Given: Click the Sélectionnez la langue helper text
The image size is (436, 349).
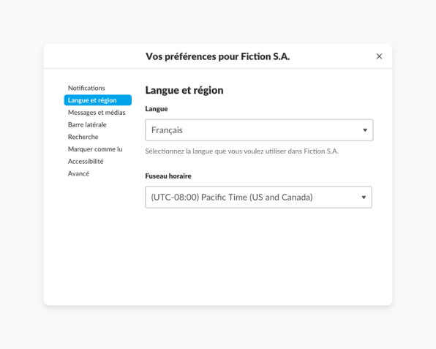Looking at the screenshot, I should 241,151.
